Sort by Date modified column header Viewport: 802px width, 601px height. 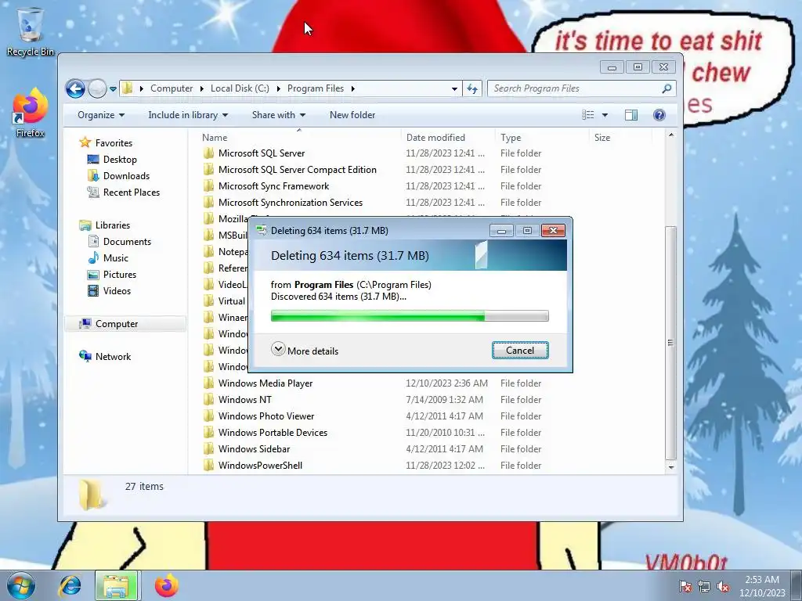pyautogui.click(x=448, y=138)
